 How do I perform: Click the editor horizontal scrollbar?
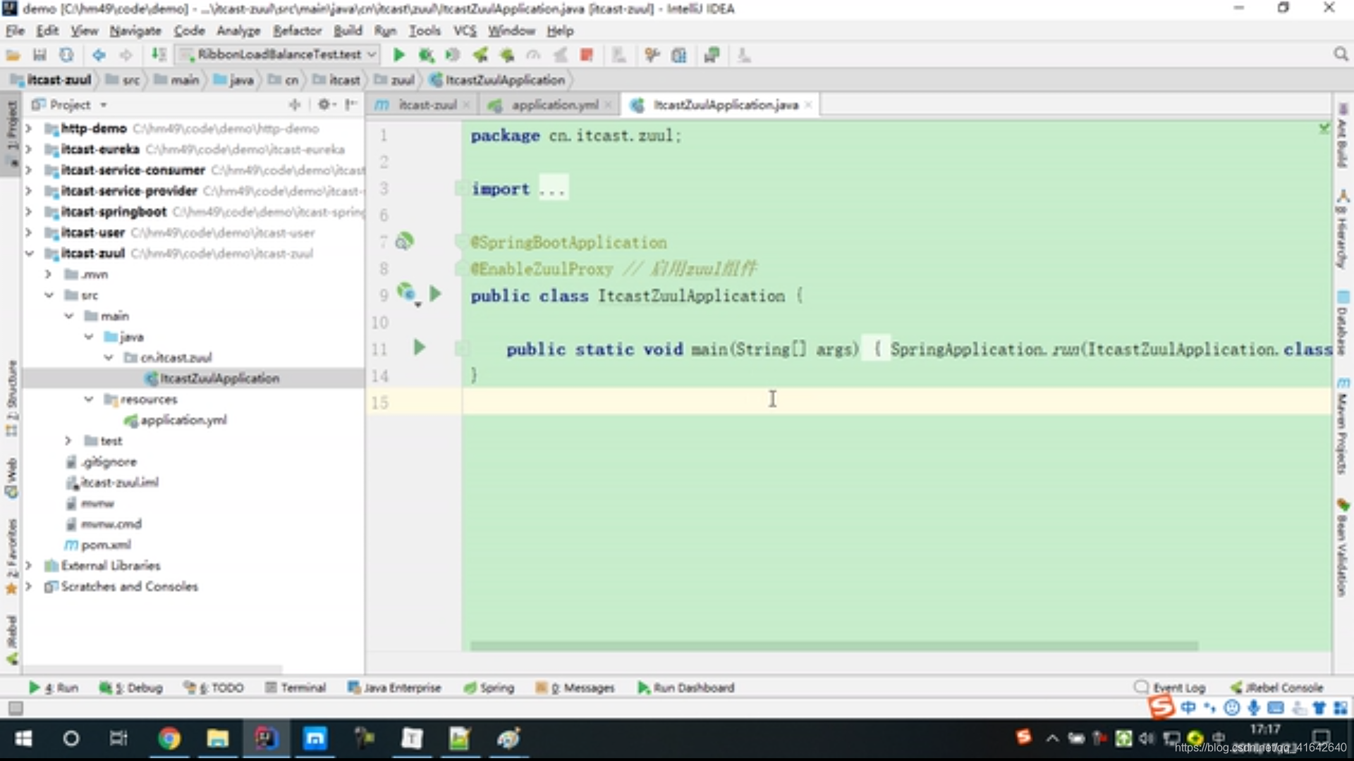(834, 645)
